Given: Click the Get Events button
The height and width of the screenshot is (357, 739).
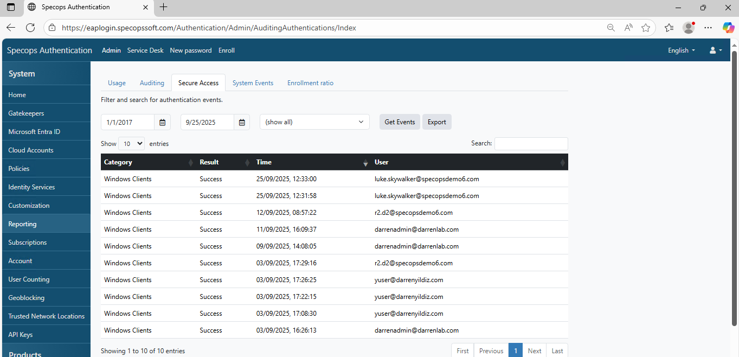Looking at the screenshot, I should [x=400, y=122].
